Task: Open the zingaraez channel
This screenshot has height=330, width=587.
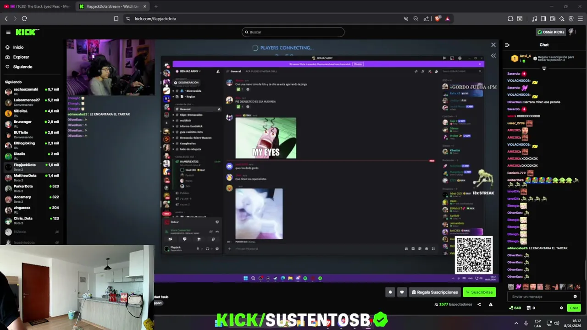Action: pyautogui.click(x=32, y=210)
